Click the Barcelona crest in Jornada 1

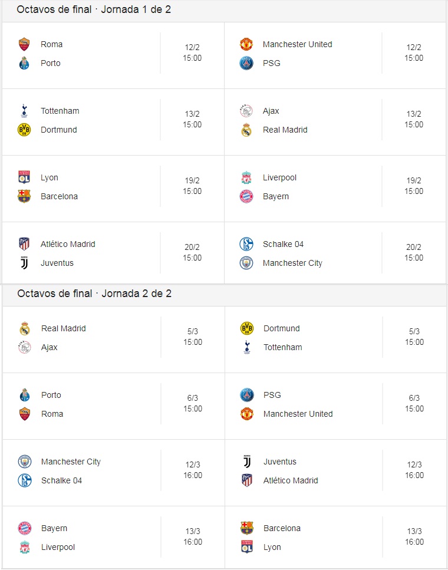[24, 196]
